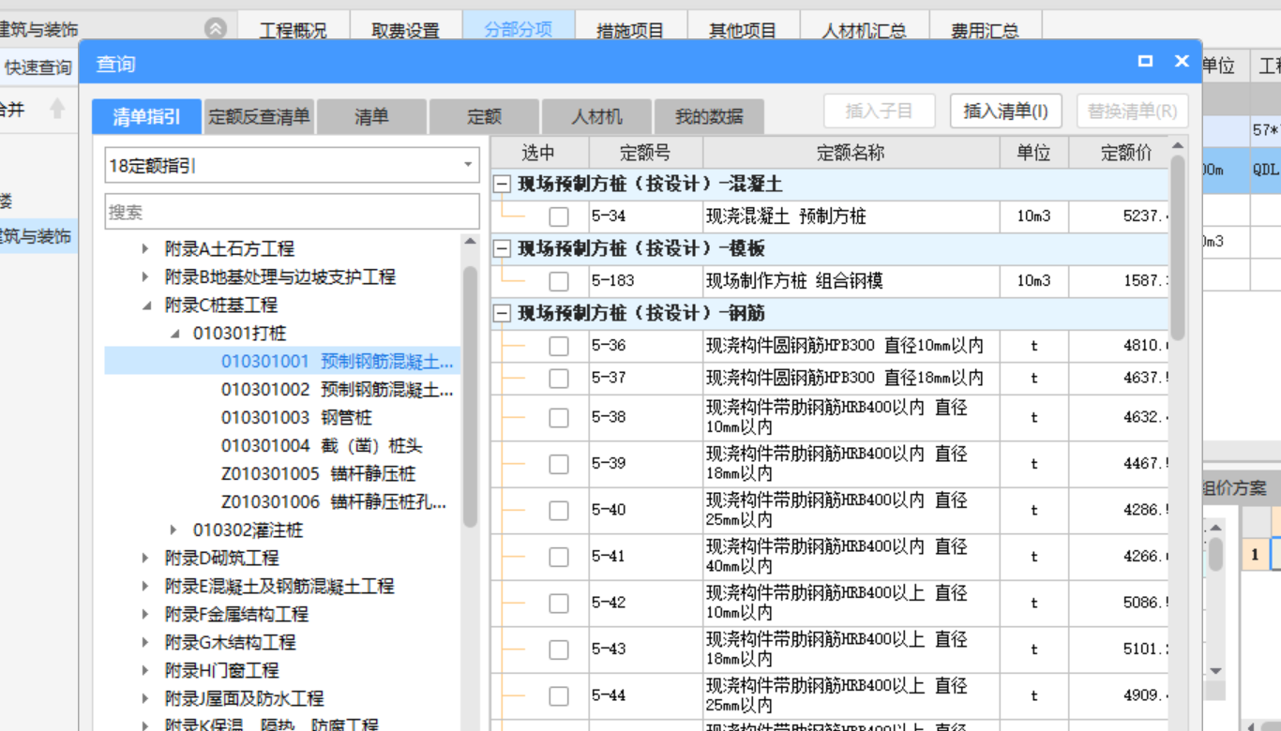
Task: Click the 插入子目 button
Action: tap(880, 112)
